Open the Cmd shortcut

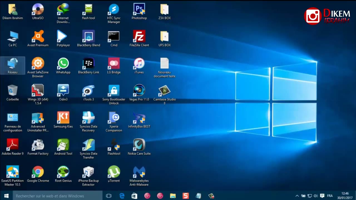pos(114,39)
